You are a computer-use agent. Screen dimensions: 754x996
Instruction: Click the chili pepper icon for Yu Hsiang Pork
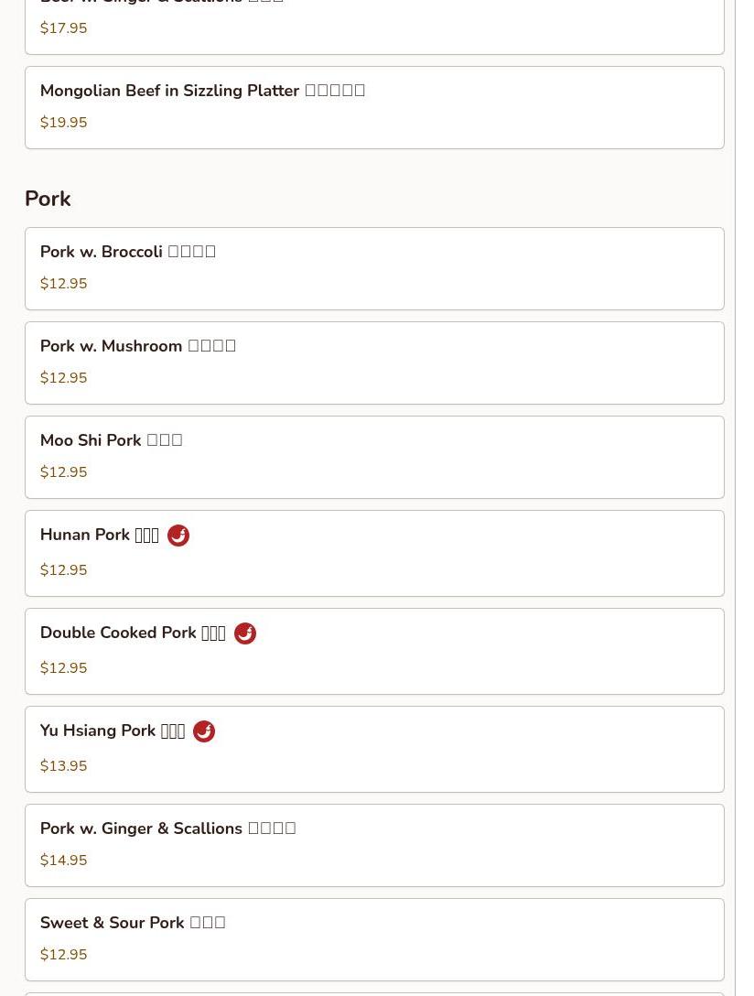pyautogui.click(x=204, y=731)
